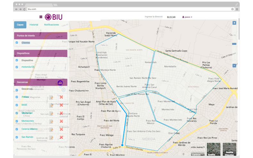Reload the page in browser toolbar
Image resolution: width=253 pixels, height=158 pixels.
[24, 9]
